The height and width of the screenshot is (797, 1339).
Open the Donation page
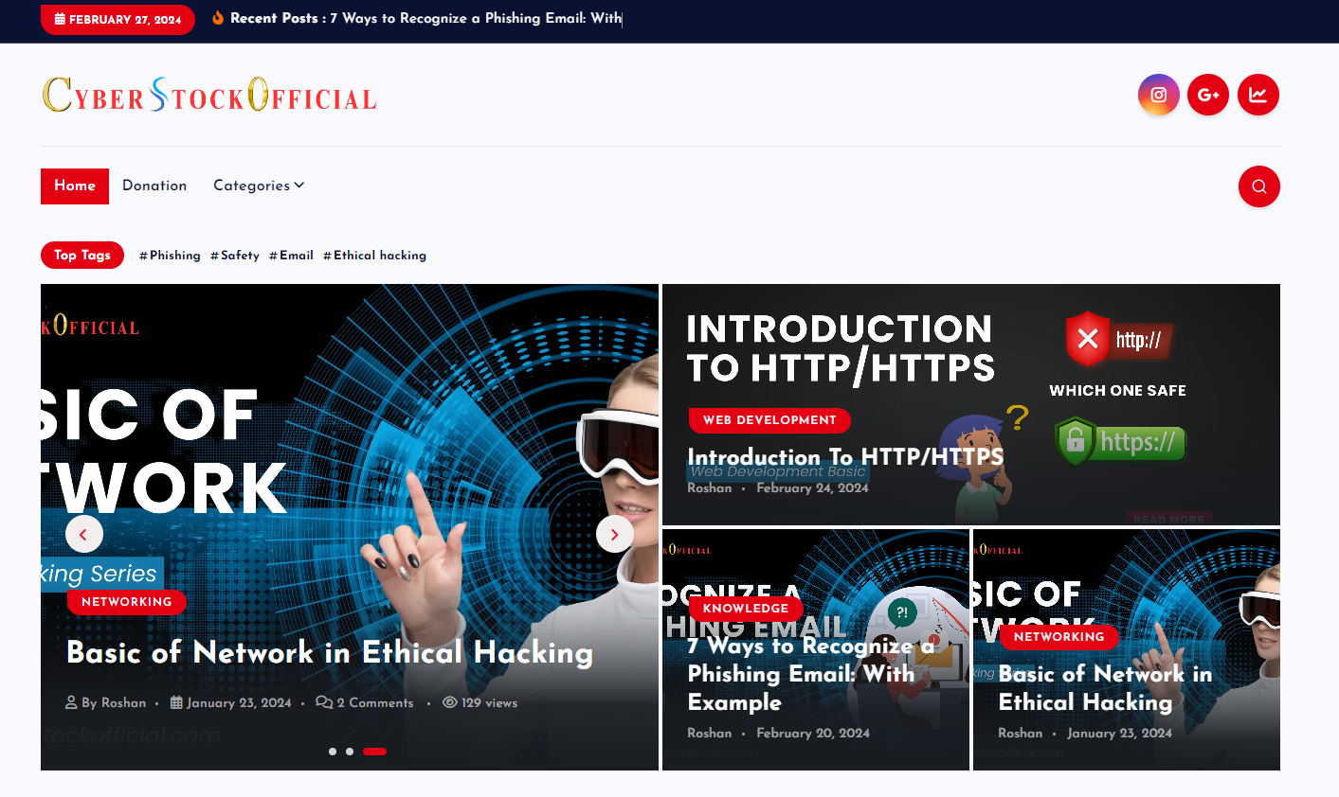(x=154, y=186)
